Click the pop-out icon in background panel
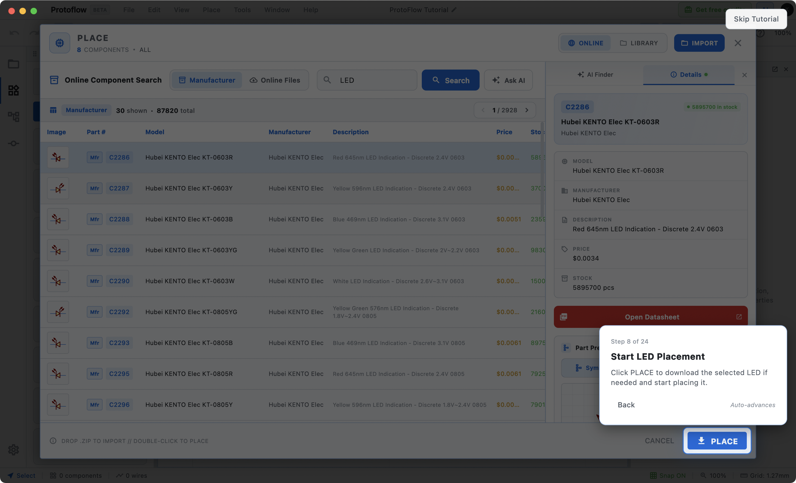796x483 pixels. pos(775,69)
